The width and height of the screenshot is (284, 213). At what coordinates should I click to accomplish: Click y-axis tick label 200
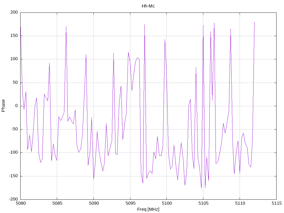pyautogui.click(x=14, y=12)
